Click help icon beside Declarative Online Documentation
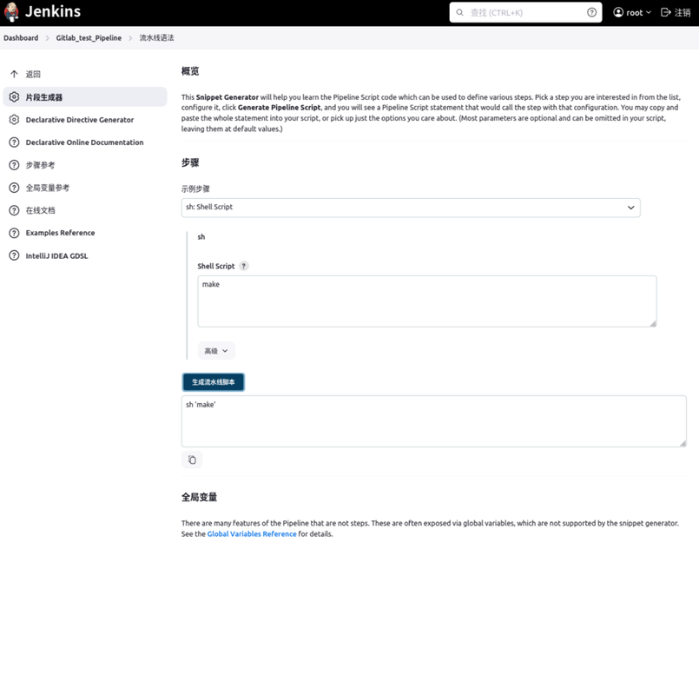Viewport: 699px width, 695px height. tap(14, 142)
